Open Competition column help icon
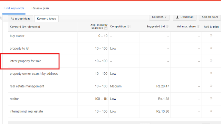Viewport: 221px width, 124px height. click(128, 27)
